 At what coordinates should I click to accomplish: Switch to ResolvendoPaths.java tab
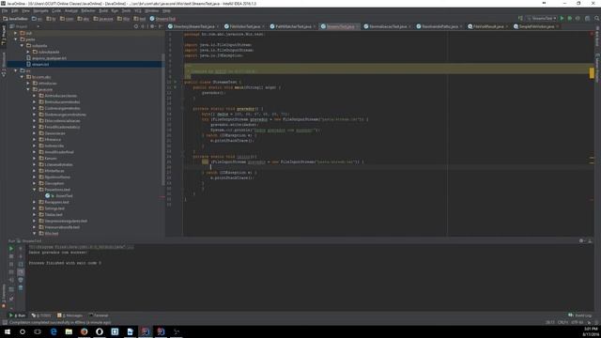pyautogui.click(x=439, y=26)
